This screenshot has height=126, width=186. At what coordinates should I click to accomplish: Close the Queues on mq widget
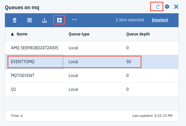[176, 7]
